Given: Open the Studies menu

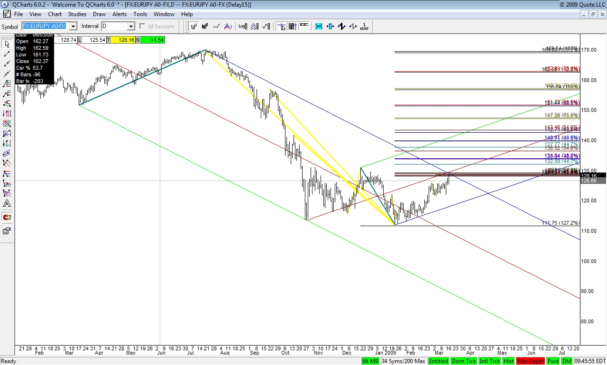Looking at the screenshot, I should (77, 14).
